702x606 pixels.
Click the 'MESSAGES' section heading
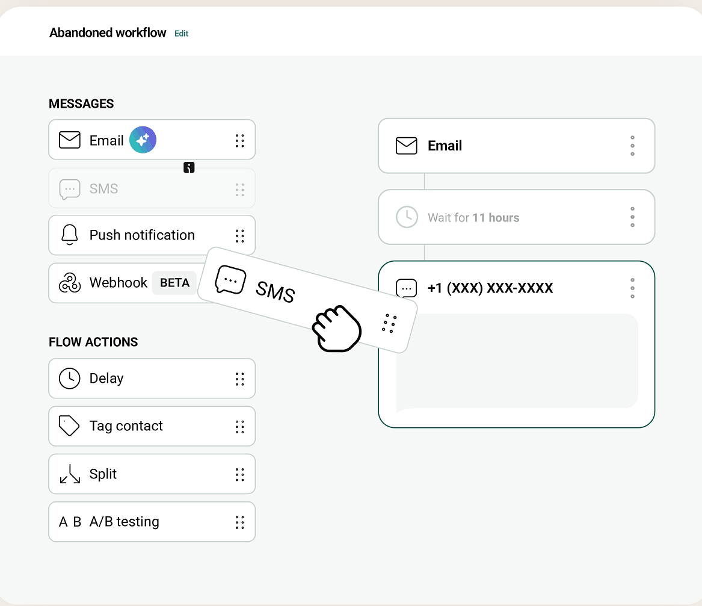(x=81, y=104)
